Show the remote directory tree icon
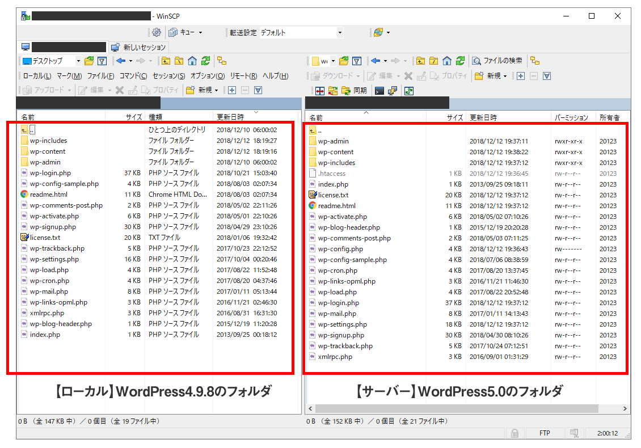The width and height of the screenshot is (641, 448). (535, 61)
